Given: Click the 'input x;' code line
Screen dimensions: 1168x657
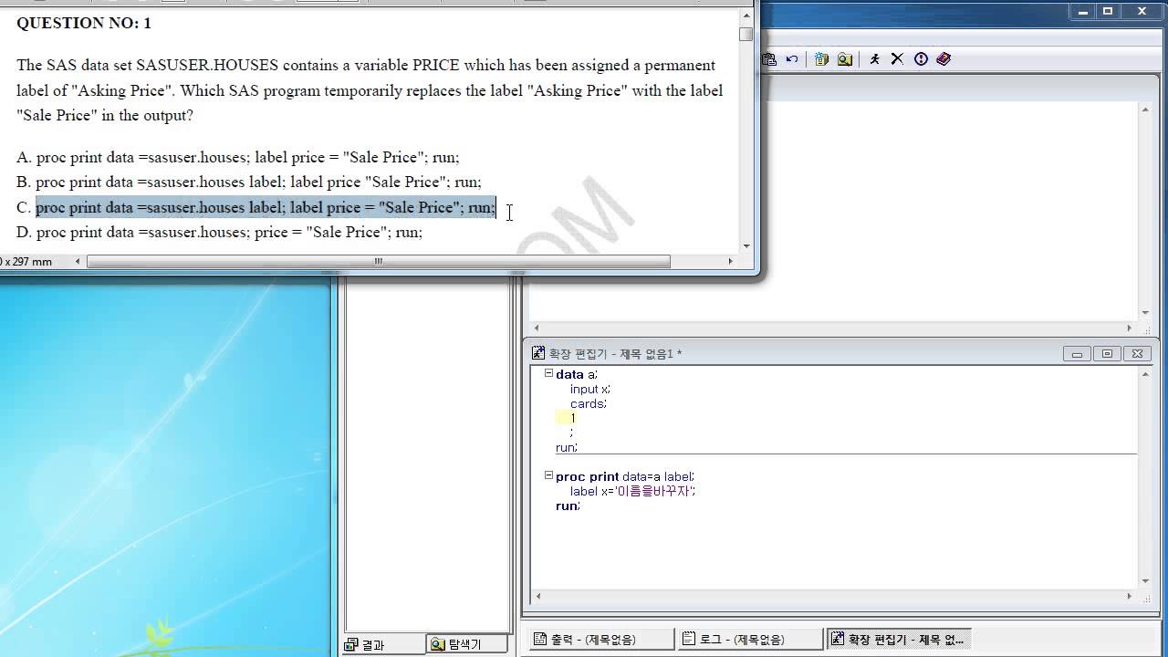Looking at the screenshot, I should point(590,389).
